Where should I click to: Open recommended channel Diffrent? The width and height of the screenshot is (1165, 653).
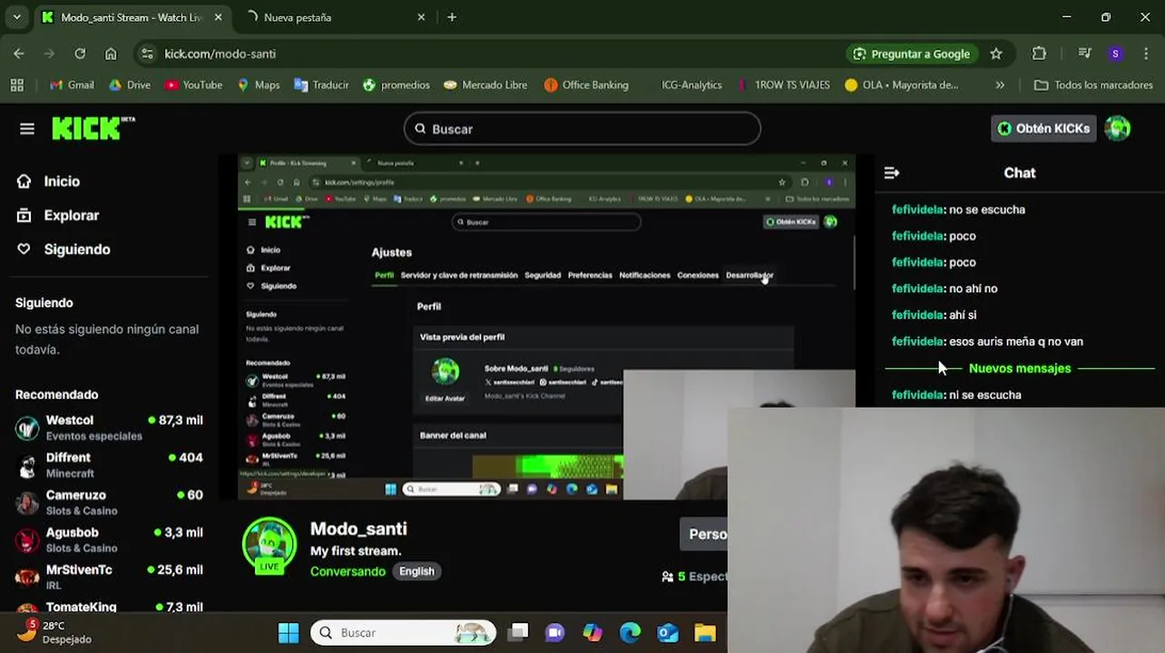[109, 464]
